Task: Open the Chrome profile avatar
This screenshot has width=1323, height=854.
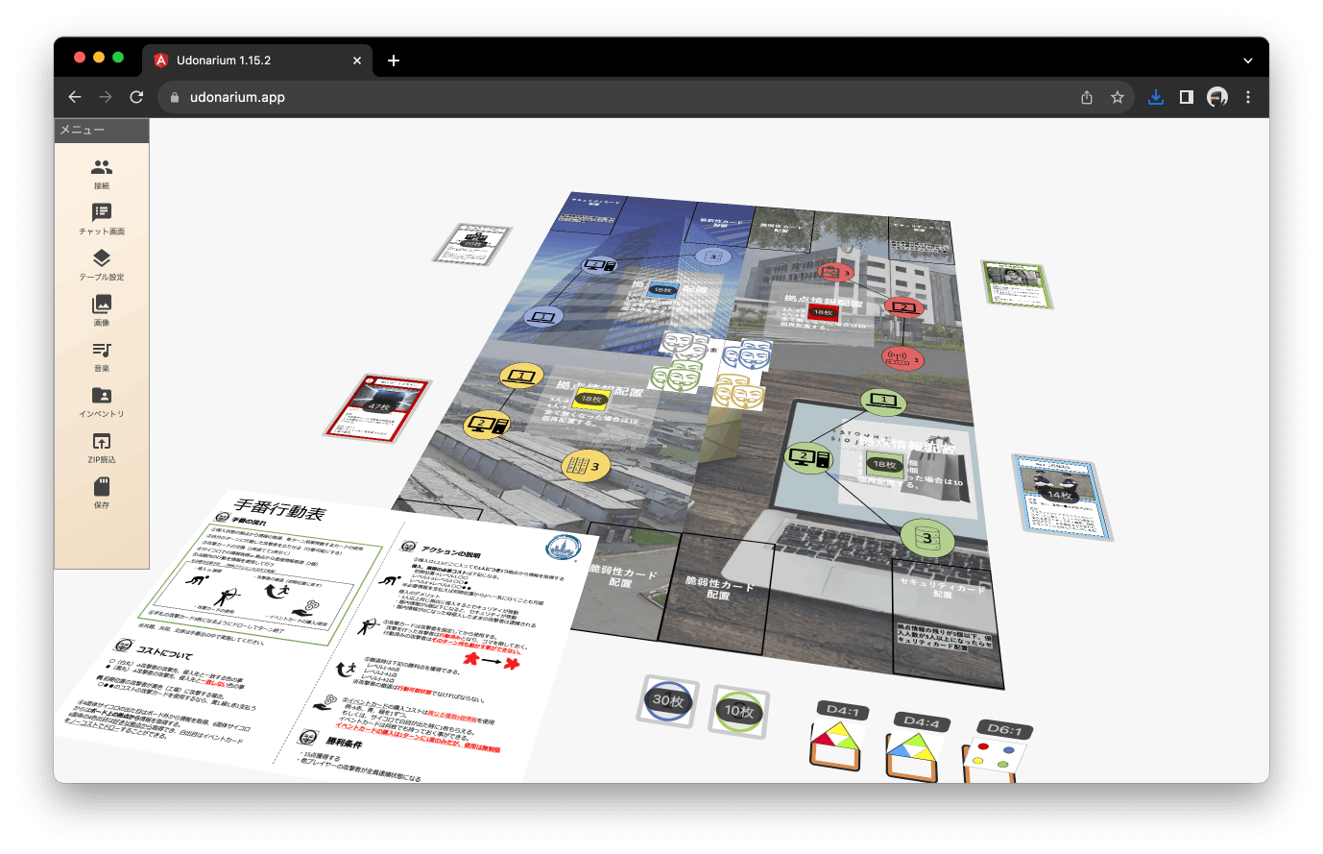Action: [1217, 97]
